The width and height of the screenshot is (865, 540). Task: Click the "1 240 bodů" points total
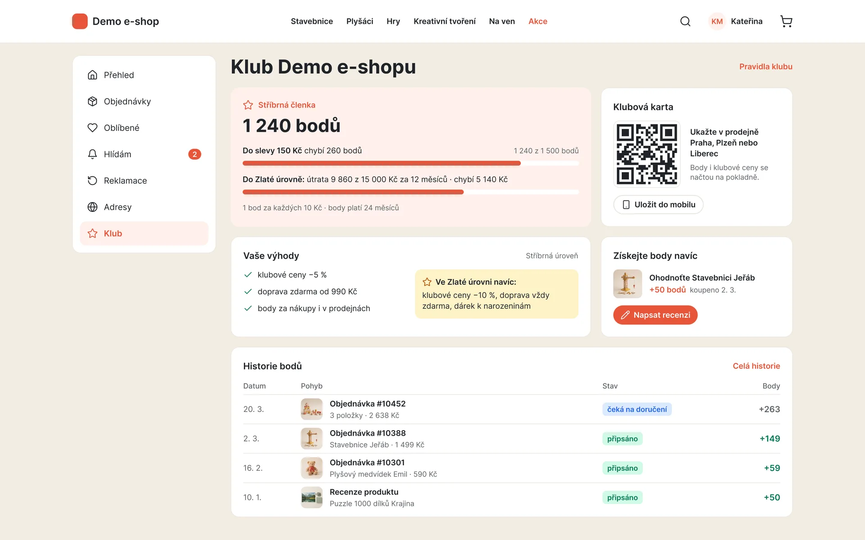[291, 126]
